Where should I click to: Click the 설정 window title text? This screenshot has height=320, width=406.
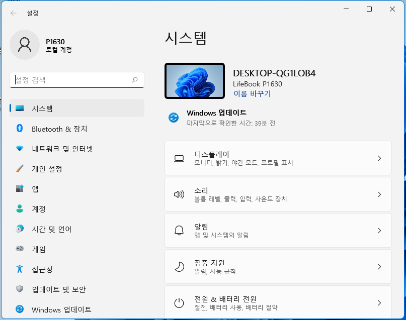[x=33, y=13]
